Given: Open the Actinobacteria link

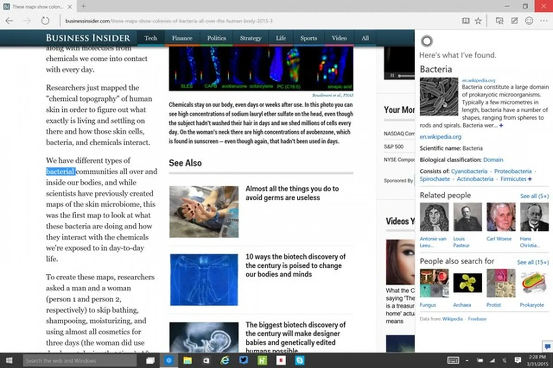Looking at the screenshot, I should [475, 179].
